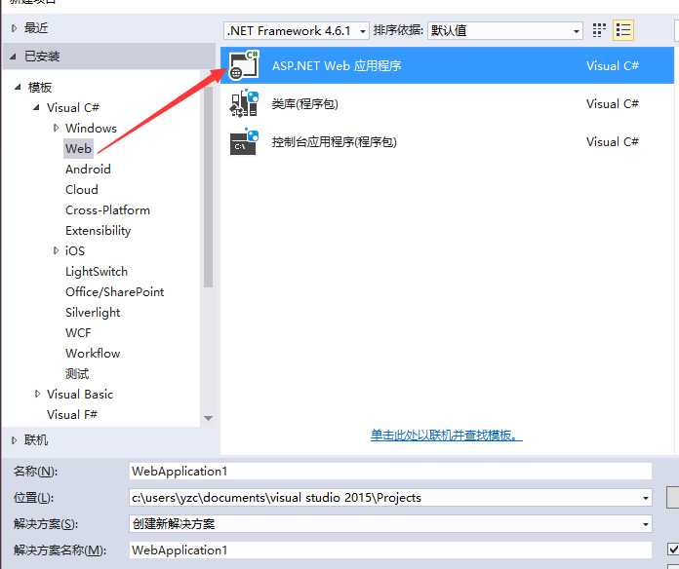This screenshot has width=679, height=569.
Task: Select the Visual Basic tree item
Action: [x=80, y=394]
